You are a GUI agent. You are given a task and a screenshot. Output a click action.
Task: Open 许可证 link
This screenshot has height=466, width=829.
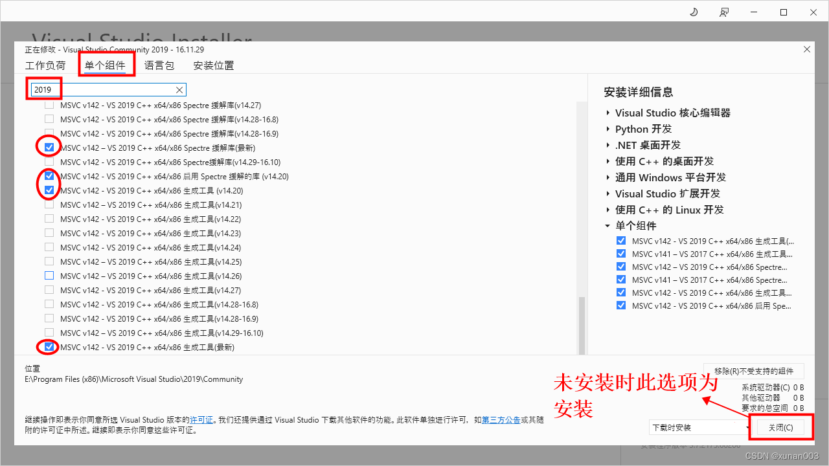201,420
